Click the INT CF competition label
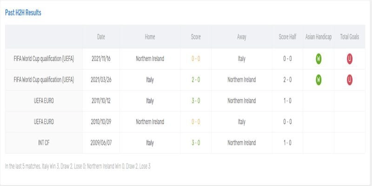 tap(44, 143)
